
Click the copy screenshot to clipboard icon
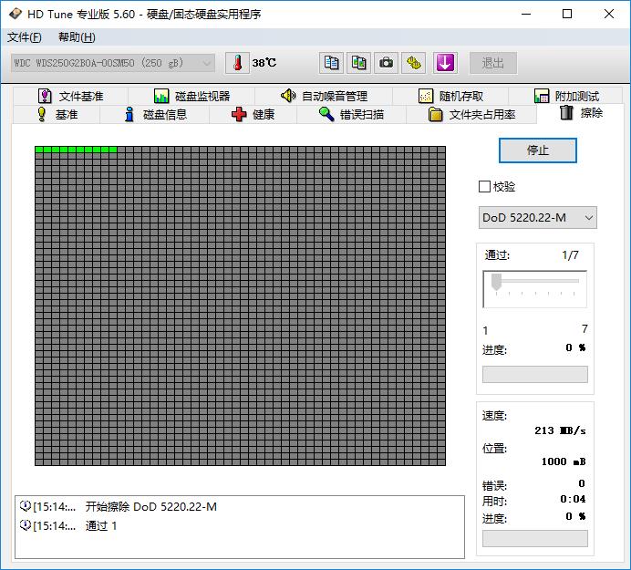[x=359, y=63]
